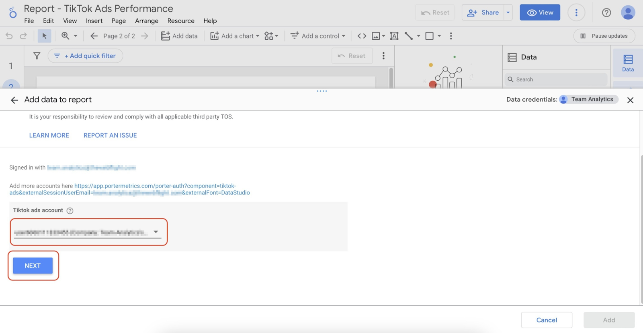The image size is (643, 333).
Task: Expand the Share options dropdown arrow
Action: [x=508, y=12]
